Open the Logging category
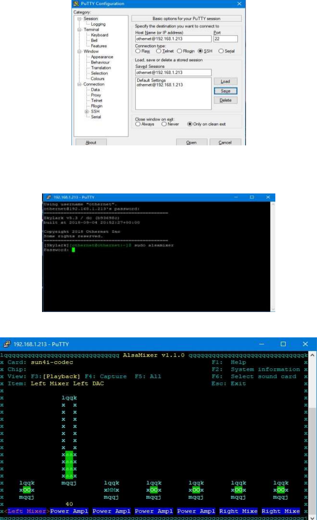Screen dimensions: 317x520 click(x=99, y=24)
